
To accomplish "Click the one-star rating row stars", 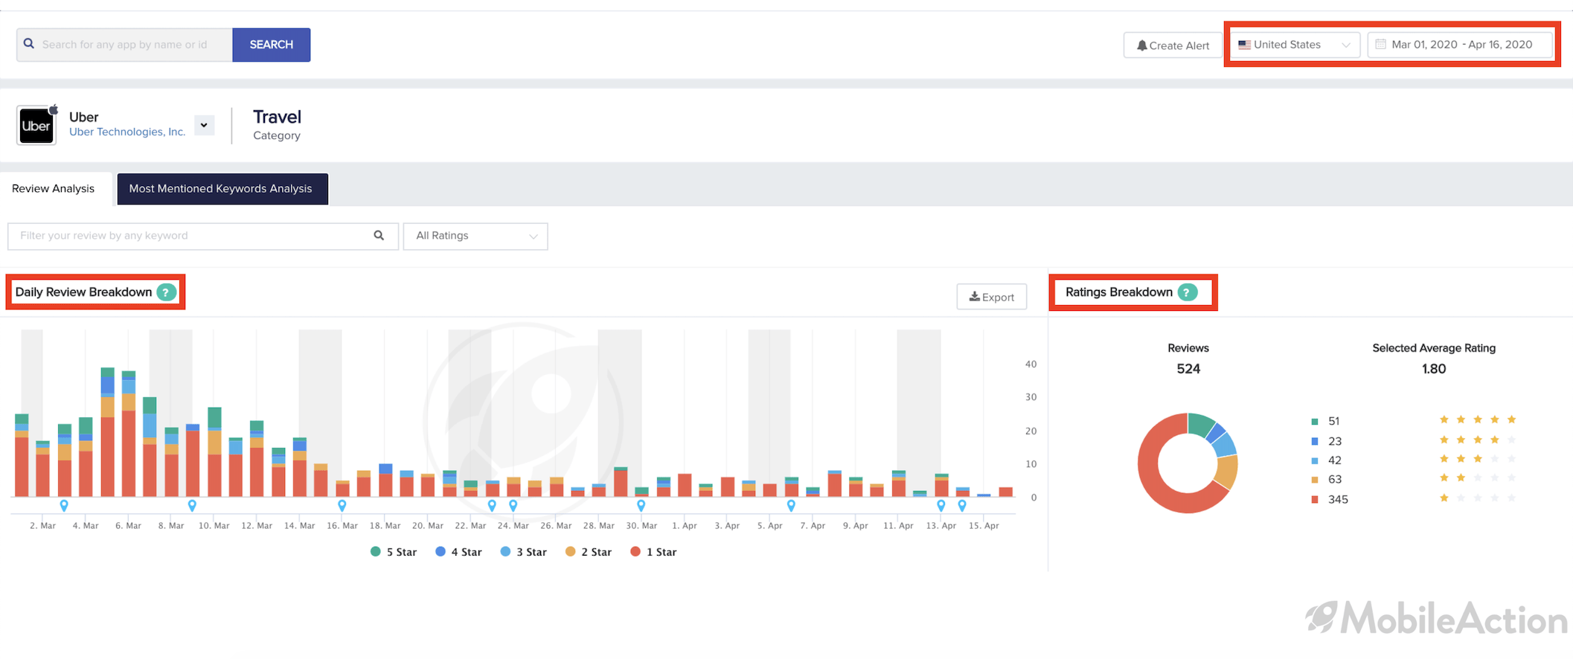I will click(x=1477, y=499).
